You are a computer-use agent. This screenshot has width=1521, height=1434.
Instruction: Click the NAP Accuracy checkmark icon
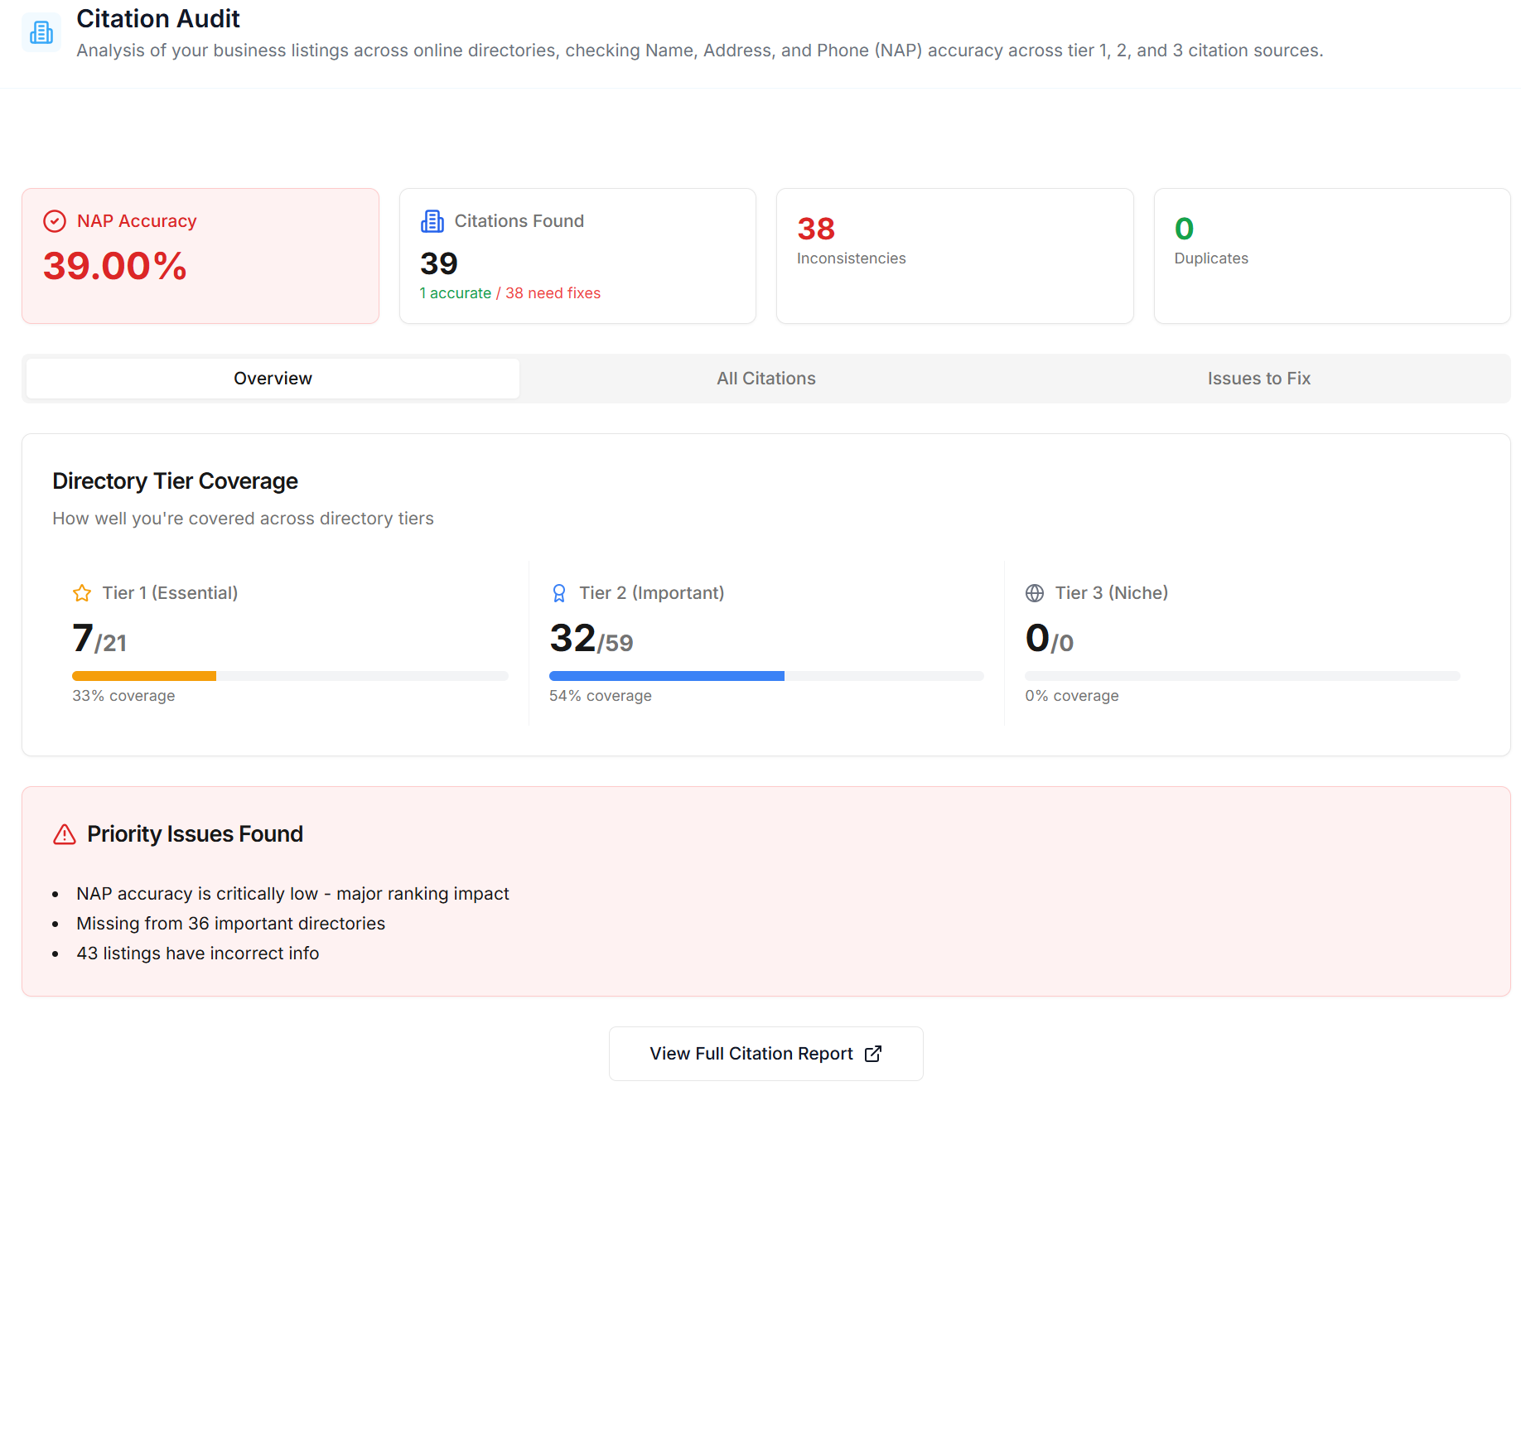(x=55, y=220)
